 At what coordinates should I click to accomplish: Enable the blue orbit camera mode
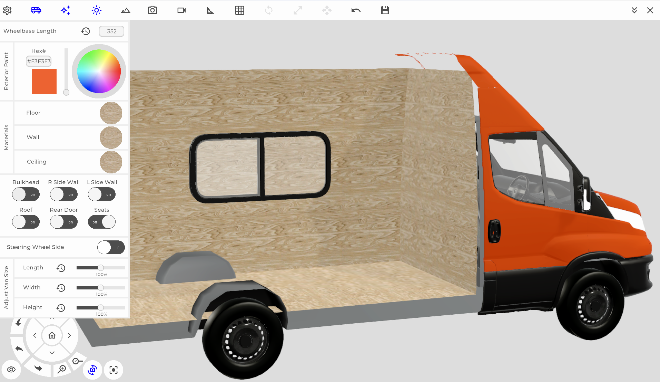[92, 370]
